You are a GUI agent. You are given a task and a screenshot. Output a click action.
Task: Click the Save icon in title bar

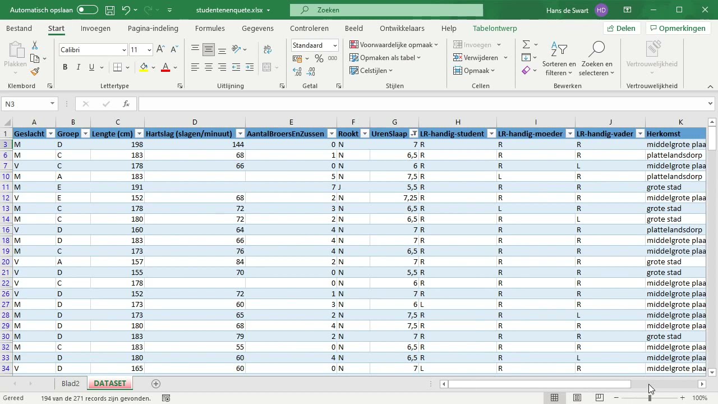110,10
